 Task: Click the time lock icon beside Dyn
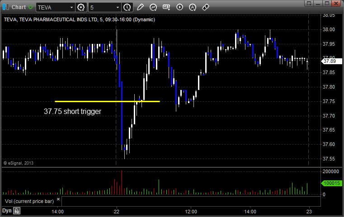tap(17, 211)
